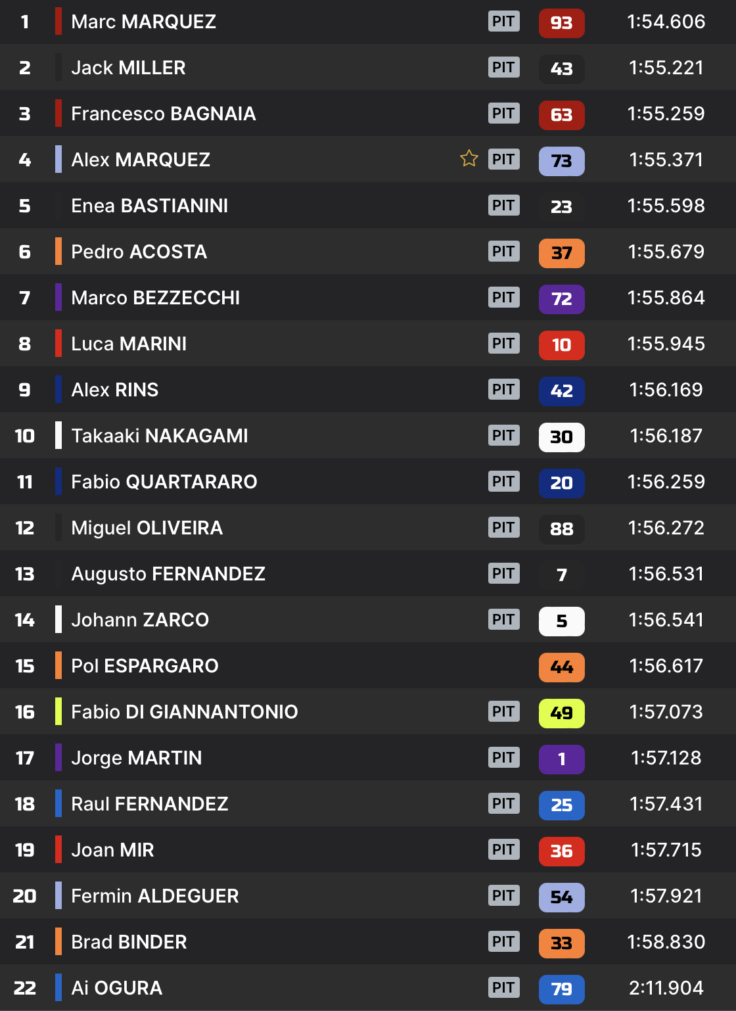Click the orange 44 badge for Pol ESPARGARO

point(562,667)
